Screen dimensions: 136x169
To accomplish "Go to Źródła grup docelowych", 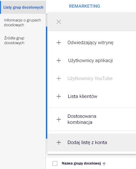I will click(14, 40).
